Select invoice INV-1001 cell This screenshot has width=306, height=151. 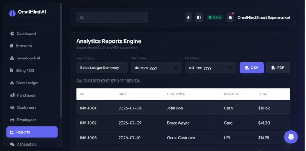(x=88, y=108)
